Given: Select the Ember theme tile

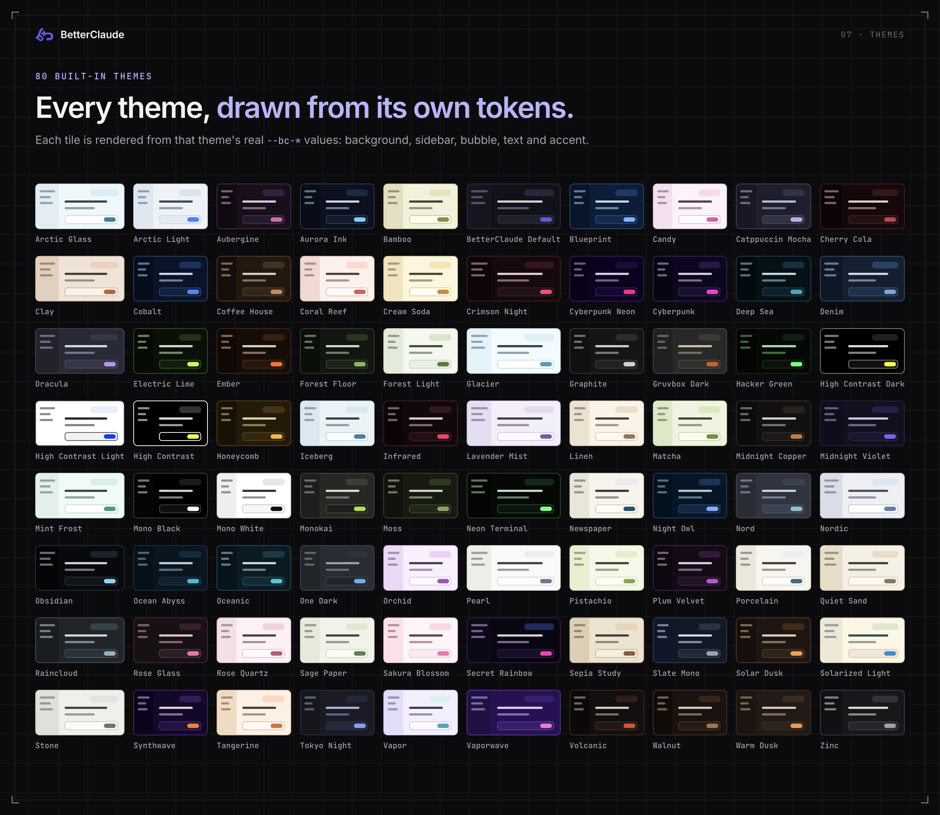Looking at the screenshot, I should (254, 351).
